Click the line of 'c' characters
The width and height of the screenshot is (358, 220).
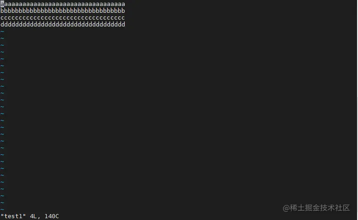pyautogui.click(x=63, y=18)
